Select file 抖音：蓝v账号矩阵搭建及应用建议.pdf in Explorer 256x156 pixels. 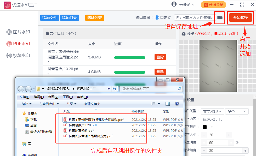96,120
